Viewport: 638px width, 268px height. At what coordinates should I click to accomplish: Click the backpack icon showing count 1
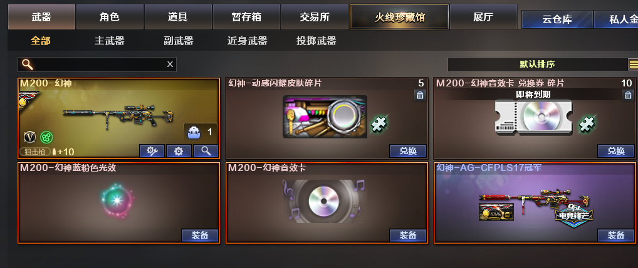(x=193, y=131)
